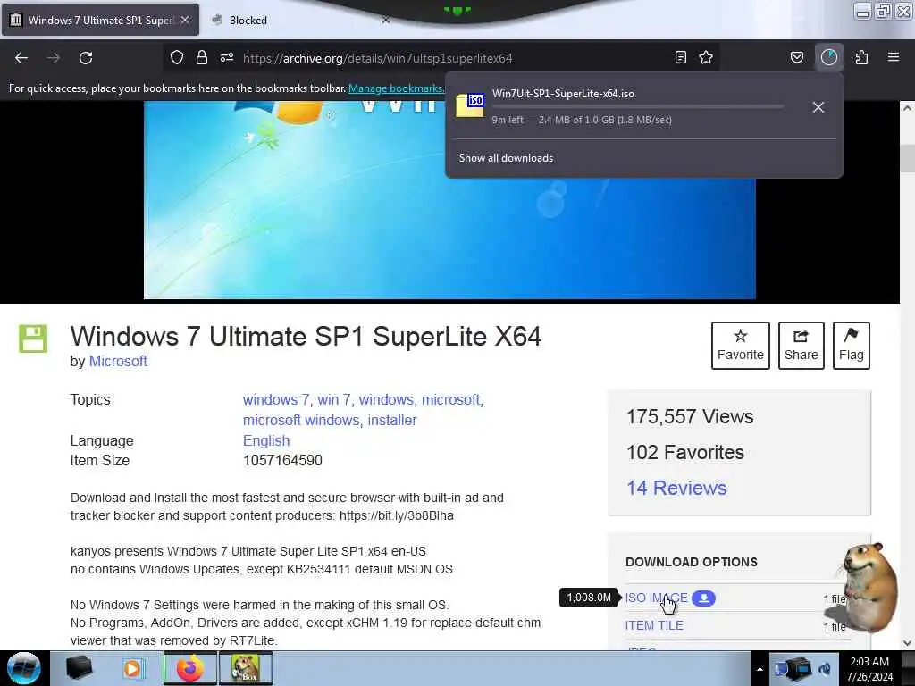Image resolution: width=915 pixels, height=686 pixels.
Task: Click the Flag button
Action: coord(852,346)
